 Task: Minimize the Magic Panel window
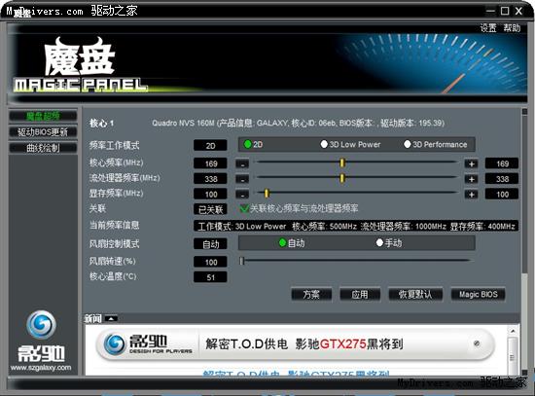point(490,11)
